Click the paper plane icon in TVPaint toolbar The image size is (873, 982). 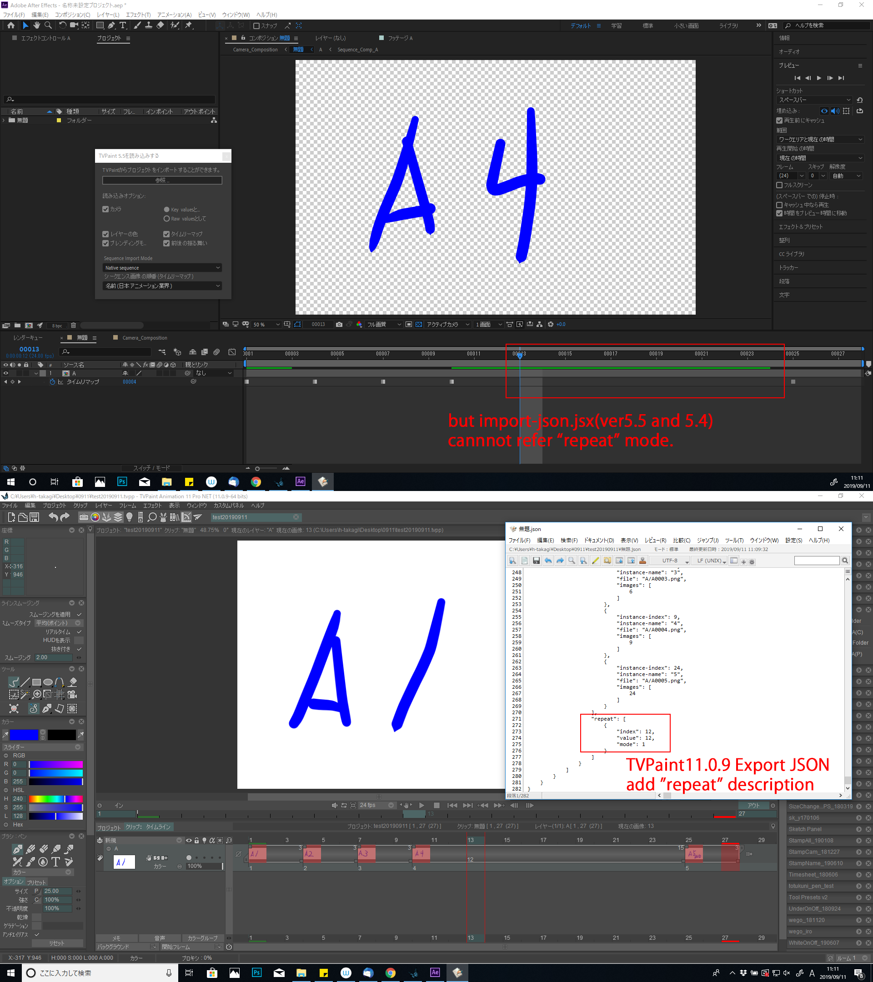click(197, 517)
